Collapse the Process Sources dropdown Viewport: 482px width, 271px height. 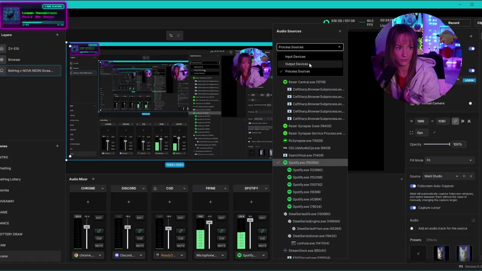coord(310,47)
